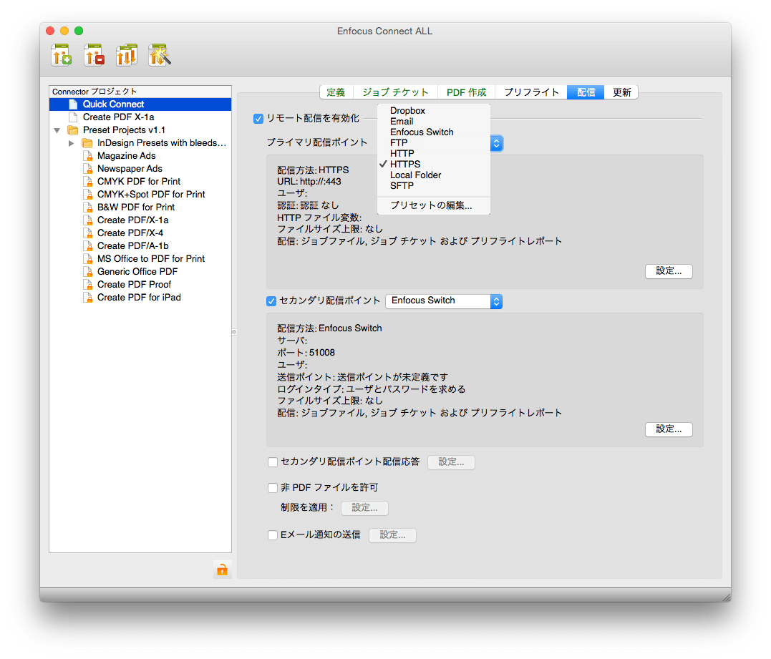Screen dimensions: 771x659
Task: Switch to the 更新 tab
Action: (621, 92)
